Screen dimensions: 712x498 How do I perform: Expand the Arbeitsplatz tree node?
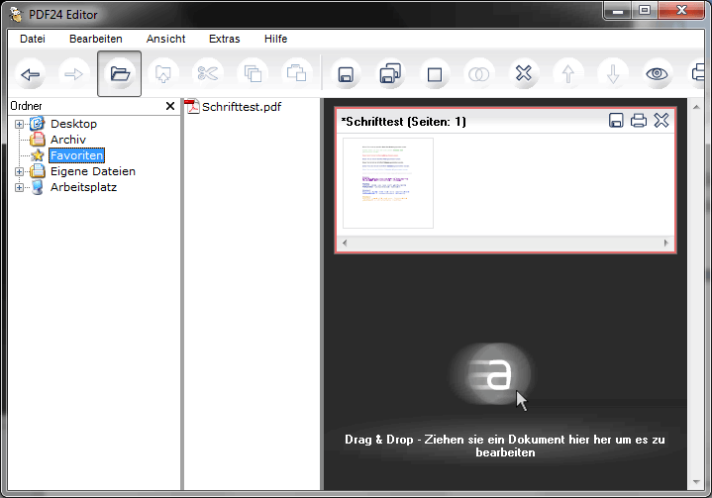(19, 187)
